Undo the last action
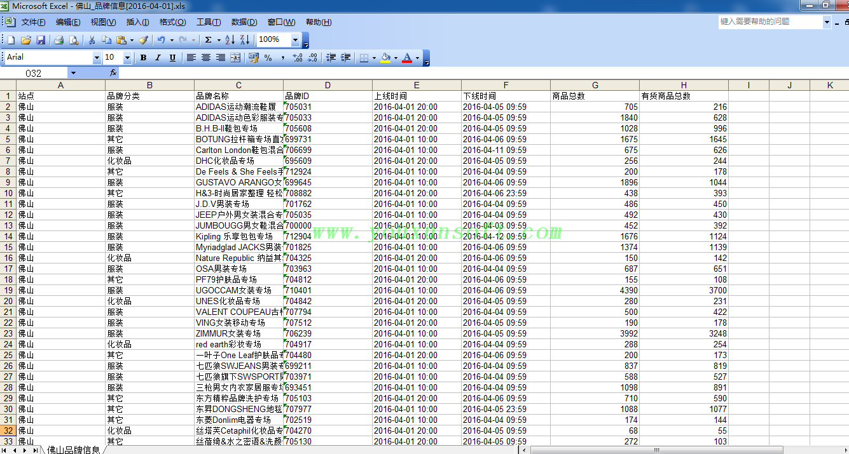This screenshot has width=849, height=454. pos(162,40)
